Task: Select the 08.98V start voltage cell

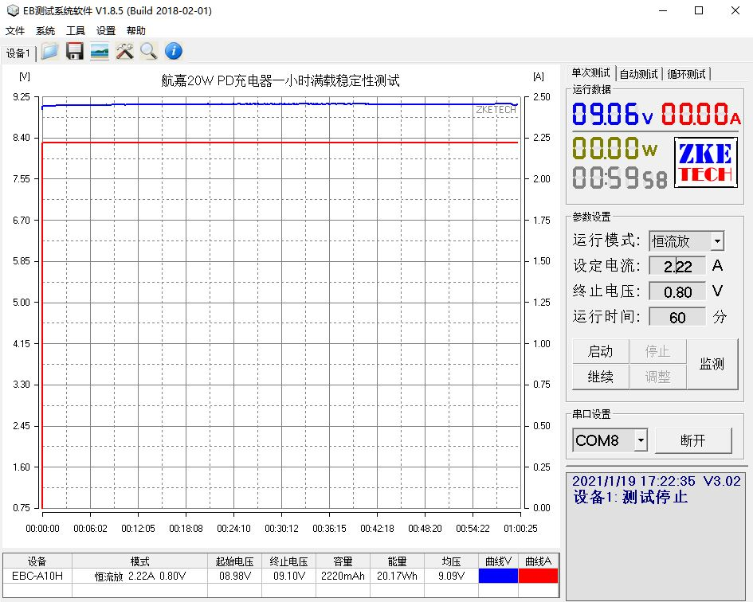Action: coord(235,576)
